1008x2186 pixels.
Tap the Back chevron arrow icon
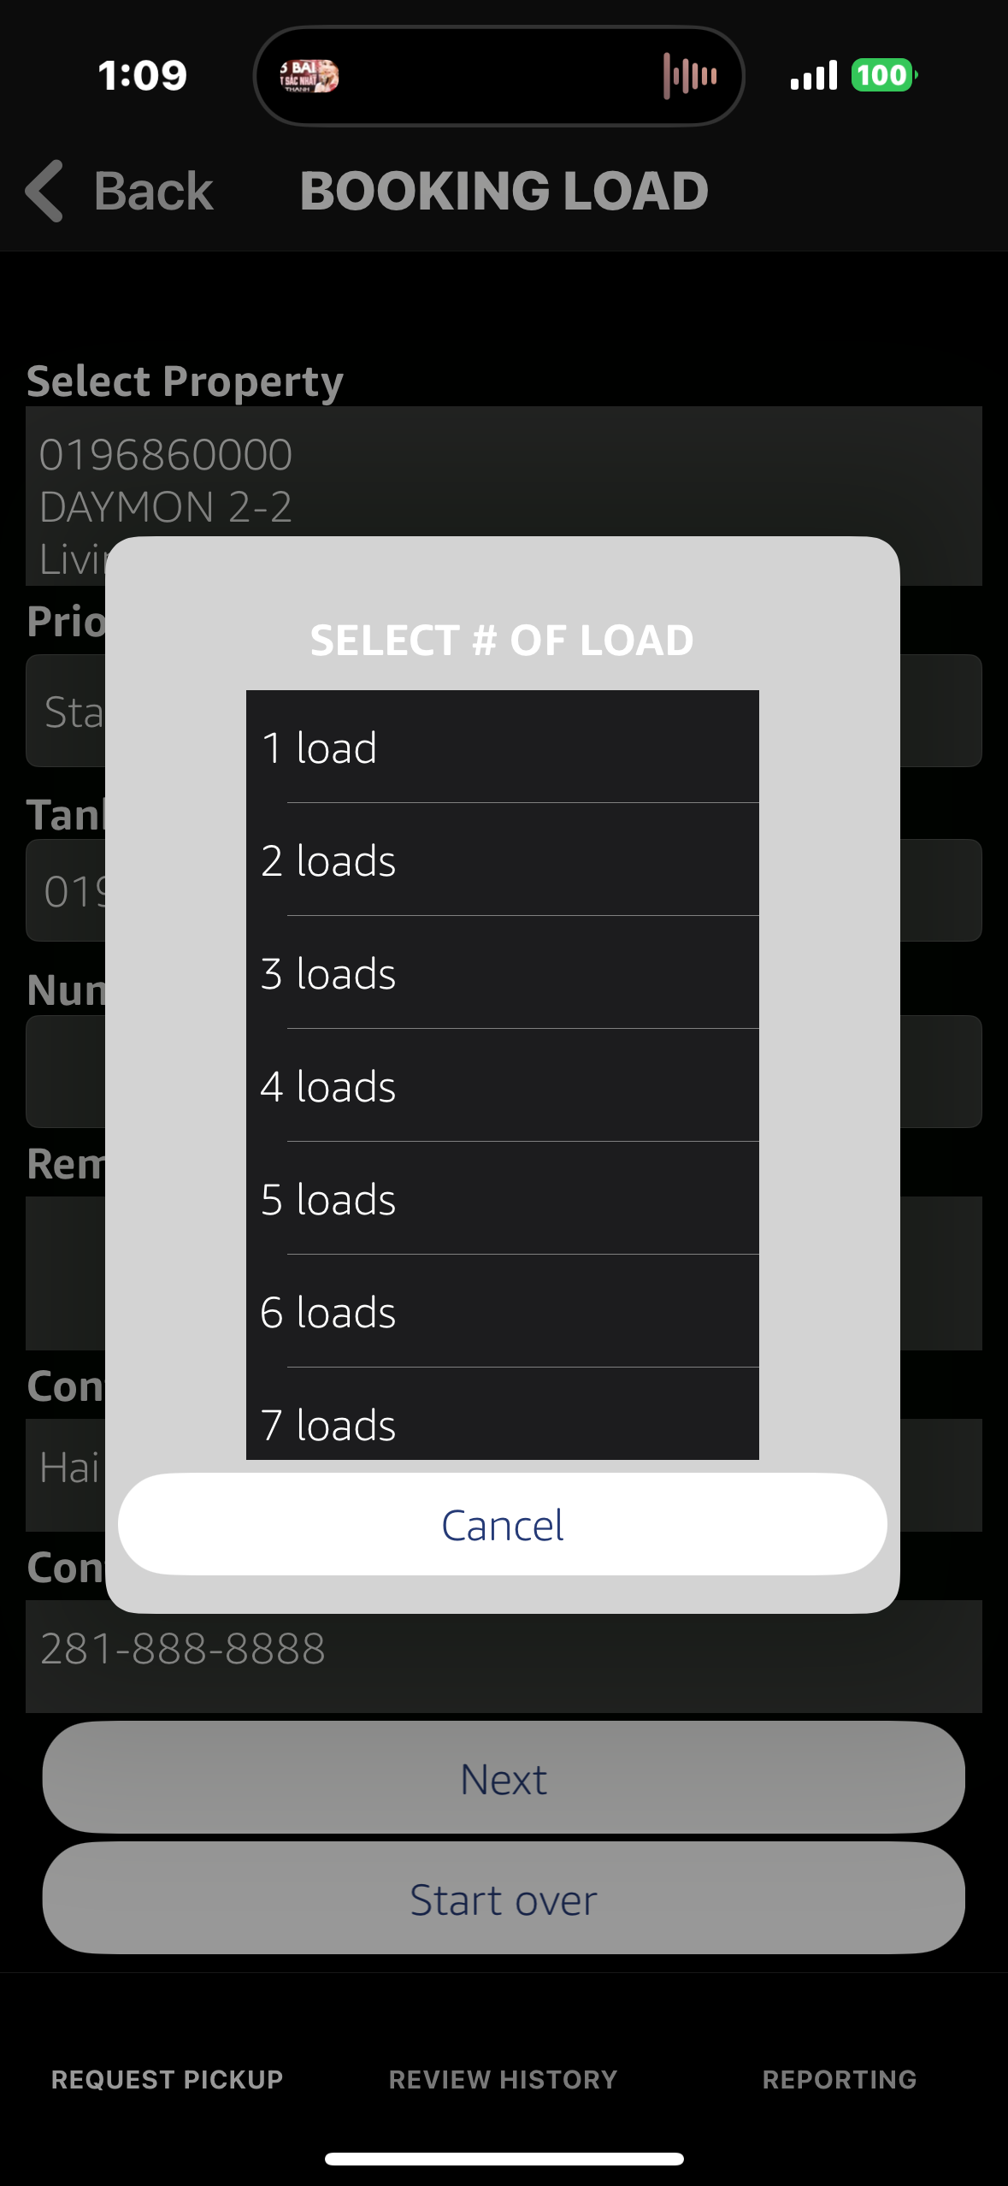pyautogui.click(x=44, y=191)
